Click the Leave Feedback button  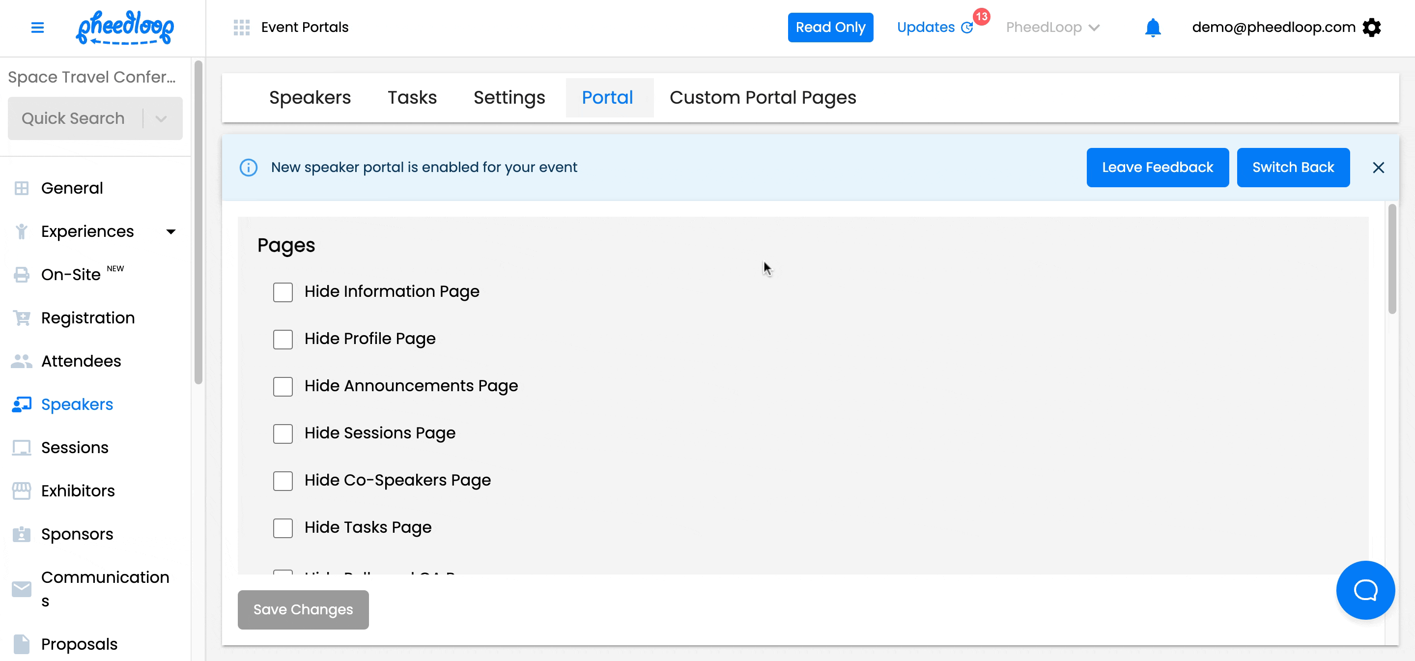point(1157,167)
